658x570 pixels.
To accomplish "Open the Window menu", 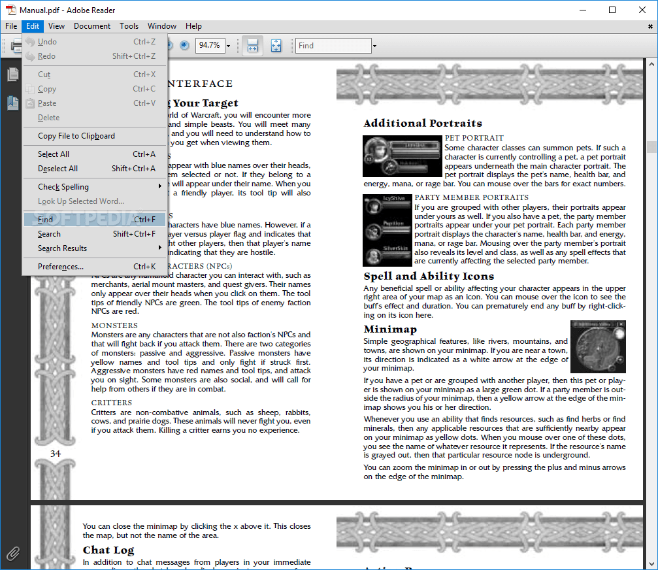I will coord(161,26).
